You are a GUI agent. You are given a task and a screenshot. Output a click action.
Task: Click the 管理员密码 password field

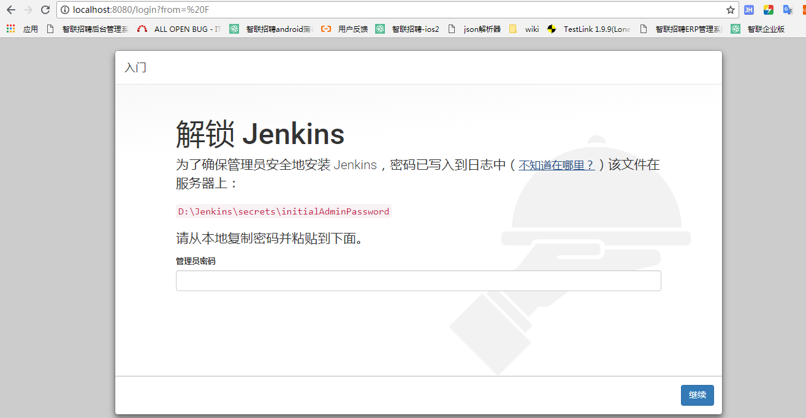418,281
